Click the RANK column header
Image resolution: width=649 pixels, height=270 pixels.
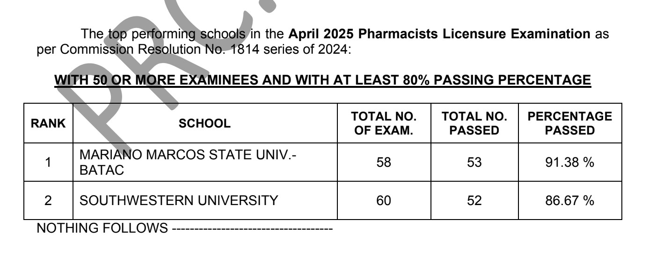tap(48, 124)
